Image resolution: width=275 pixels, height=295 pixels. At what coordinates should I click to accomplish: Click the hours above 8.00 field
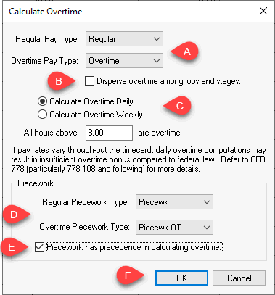point(109,133)
